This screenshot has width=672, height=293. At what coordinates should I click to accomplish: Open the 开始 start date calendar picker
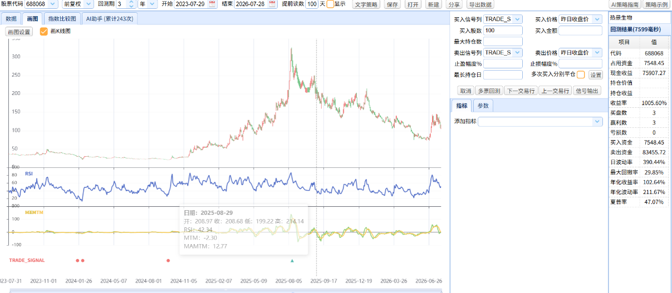click(212, 4)
